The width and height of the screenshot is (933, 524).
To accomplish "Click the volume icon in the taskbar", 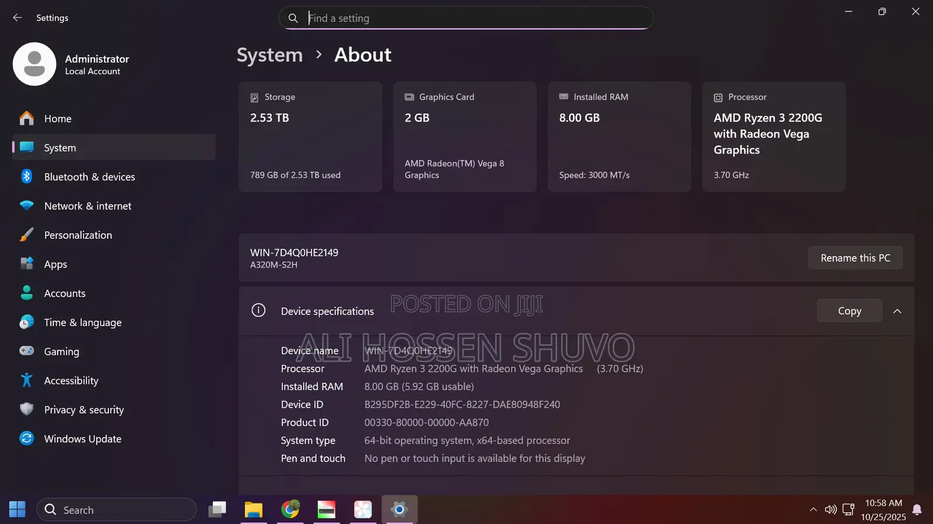I will (x=830, y=509).
